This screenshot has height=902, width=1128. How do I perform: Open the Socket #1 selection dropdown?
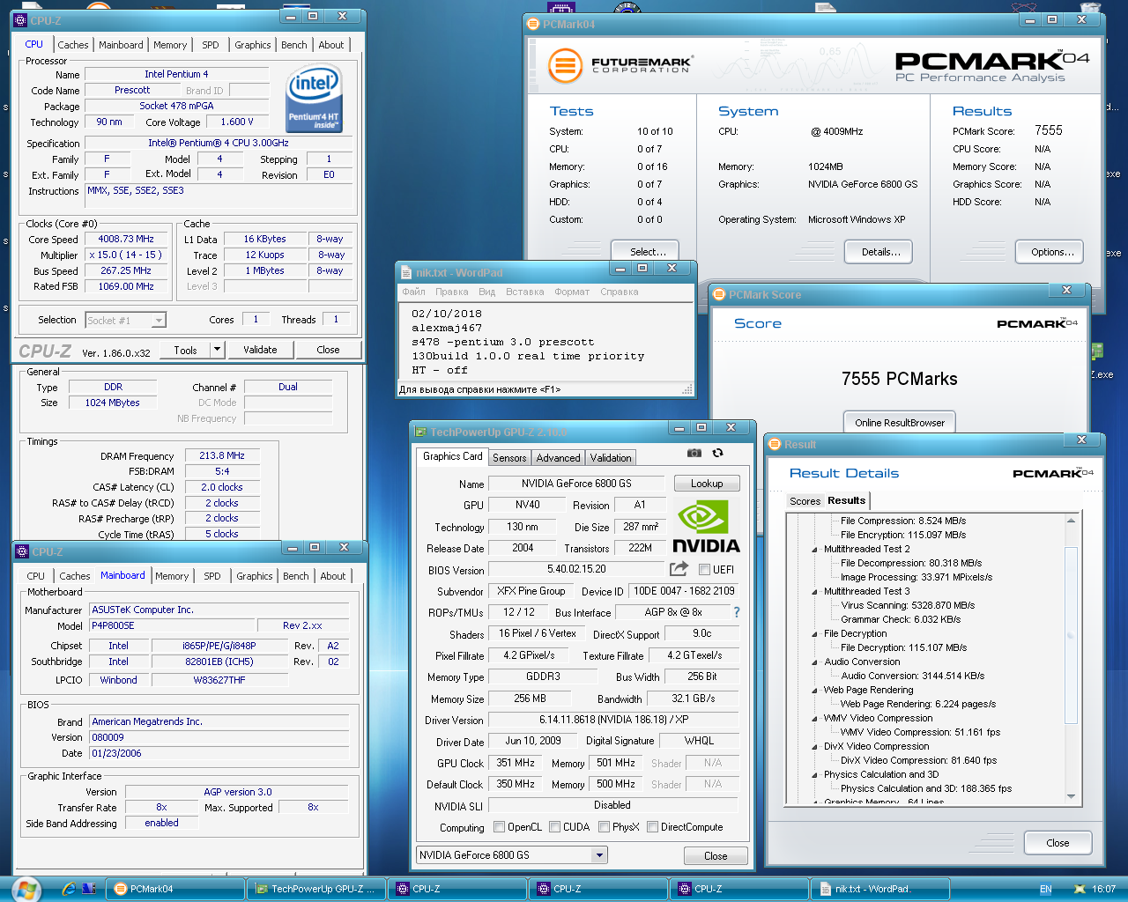click(x=159, y=321)
